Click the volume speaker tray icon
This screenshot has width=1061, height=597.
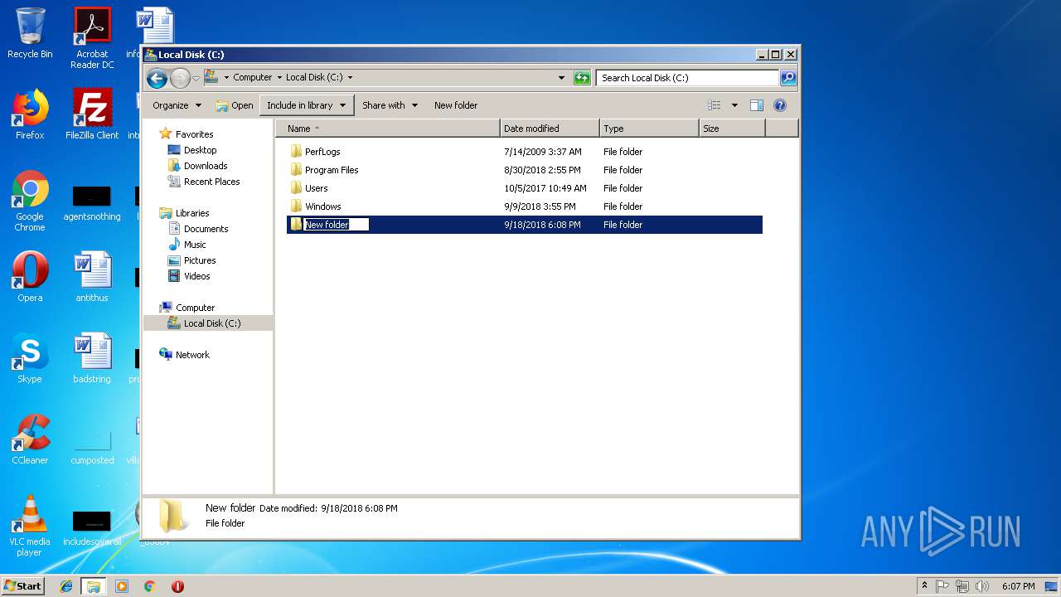pyautogui.click(x=982, y=586)
